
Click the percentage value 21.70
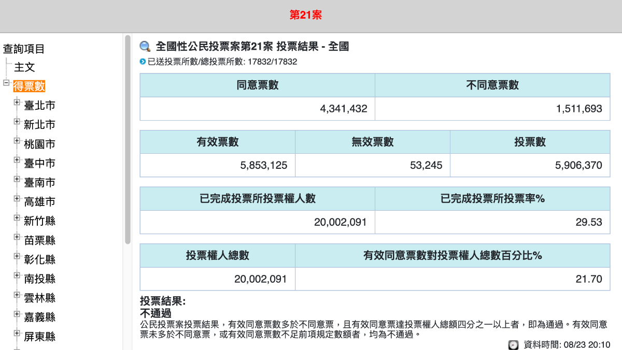[589, 279]
